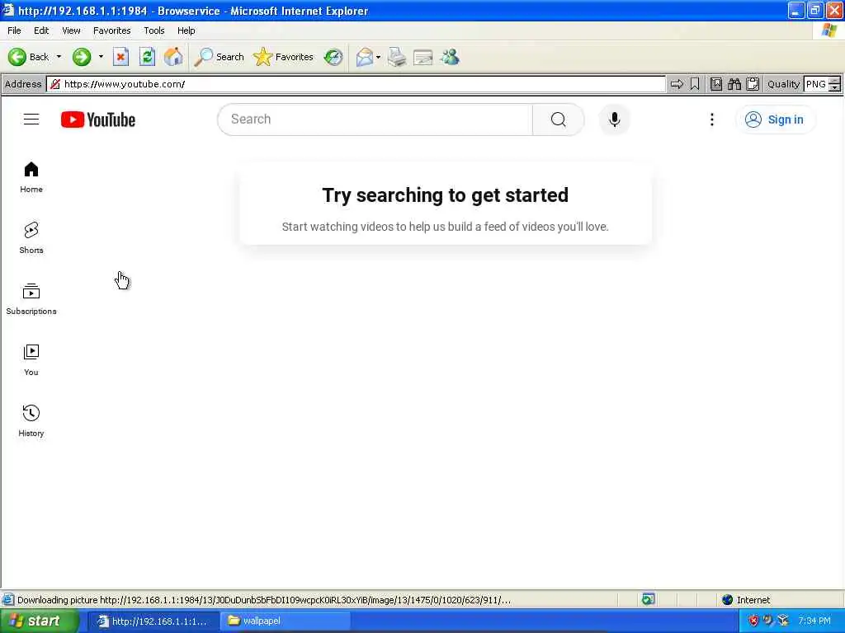Go to the Home page icon in toolbar

[173, 57]
